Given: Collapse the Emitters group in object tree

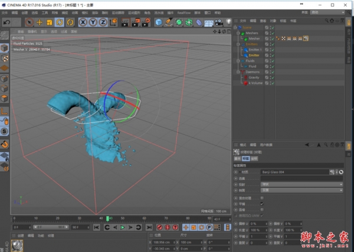Looking at the screenshot, I should (238, 44).
